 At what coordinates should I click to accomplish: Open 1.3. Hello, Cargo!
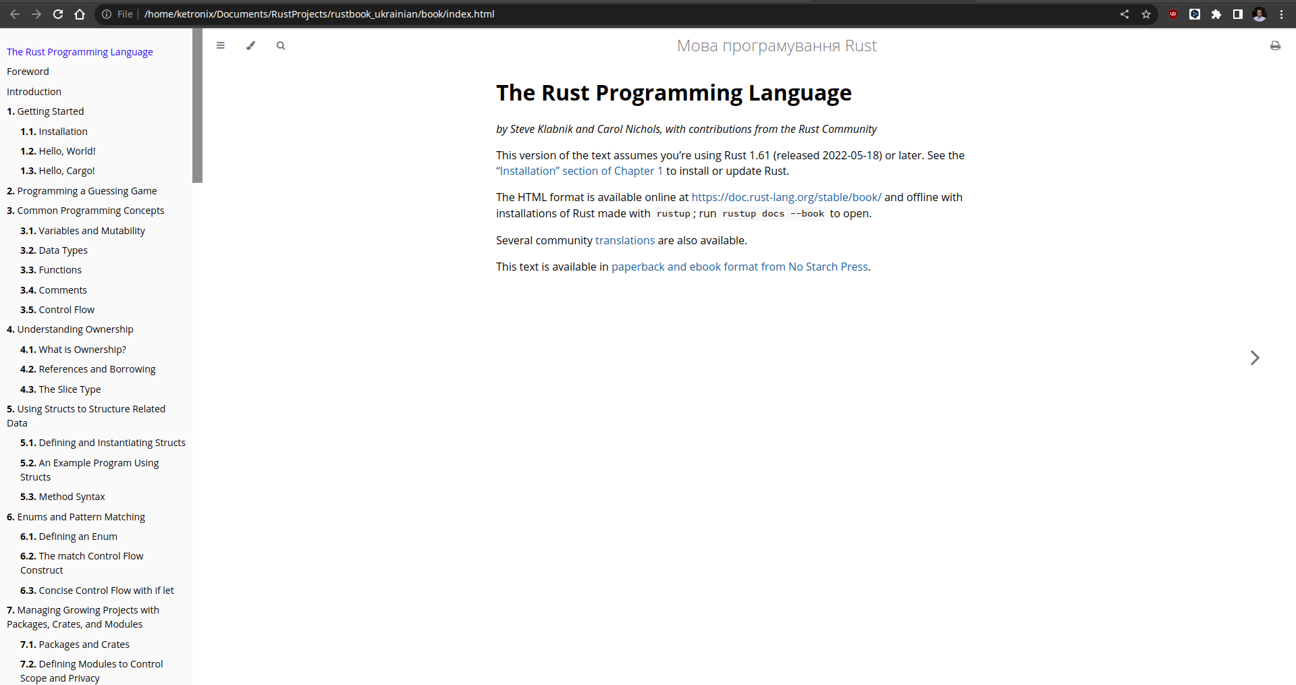click(x=57, y=171)
